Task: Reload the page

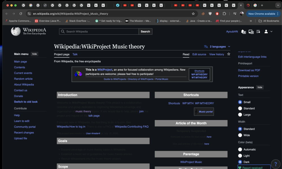Action: (21, 14)
